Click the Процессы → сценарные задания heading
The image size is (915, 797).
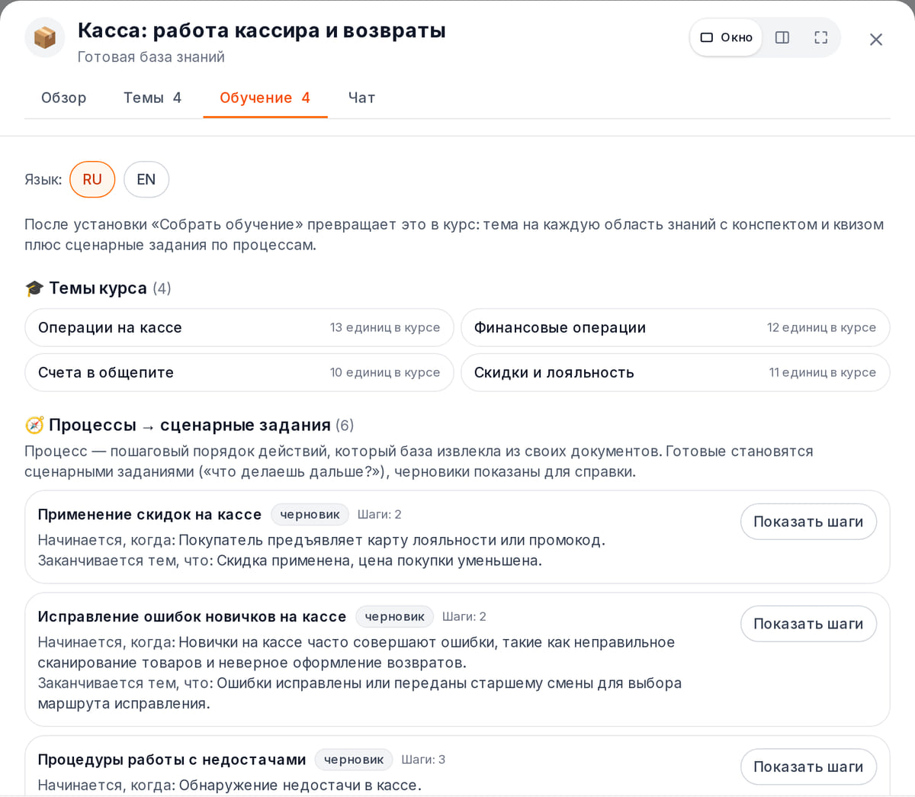coord(190,425)
